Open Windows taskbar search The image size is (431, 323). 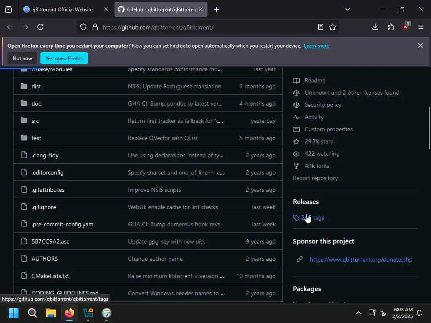[32, 313]
